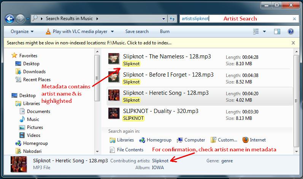Open the Music library in navigation pane
This screenshot has height=179, width=303.
tap(33, 119)
